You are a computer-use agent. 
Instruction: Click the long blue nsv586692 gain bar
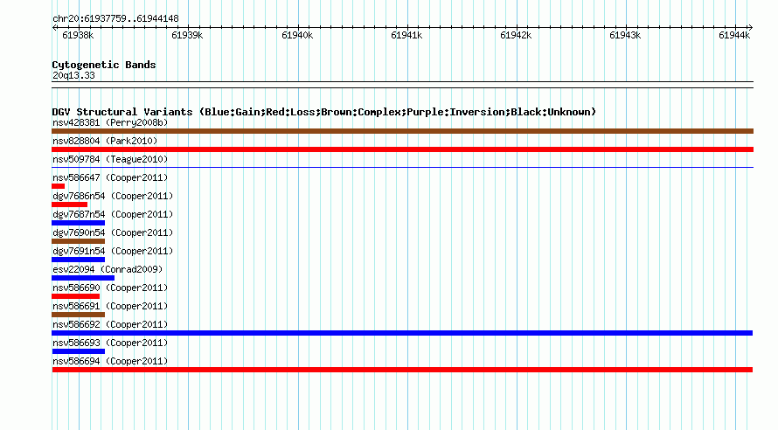(402, 333)
